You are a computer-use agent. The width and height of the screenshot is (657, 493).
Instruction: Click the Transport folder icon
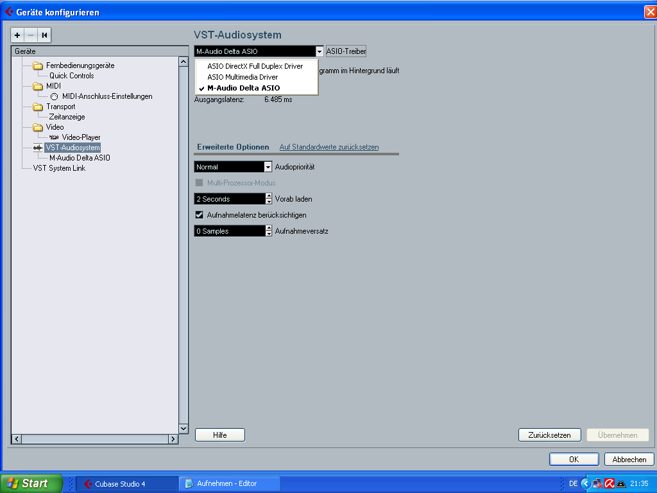pos(38,107)
